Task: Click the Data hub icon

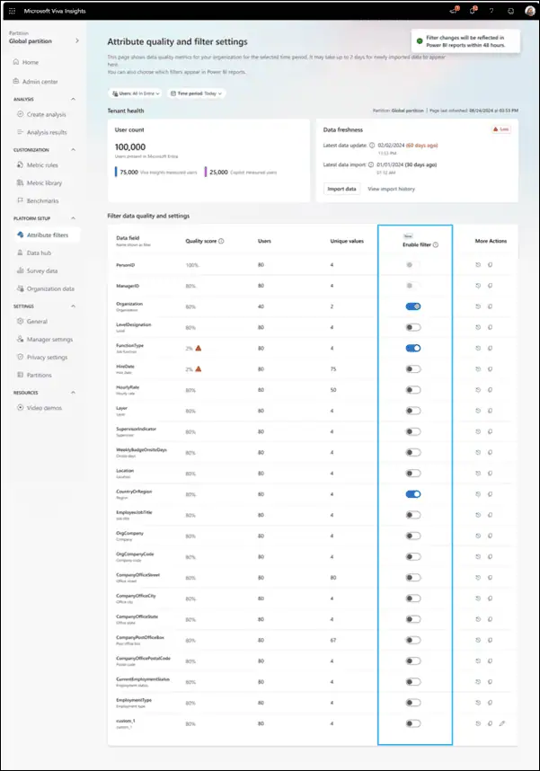Action: pyautogui.click(x=20, y=253)
